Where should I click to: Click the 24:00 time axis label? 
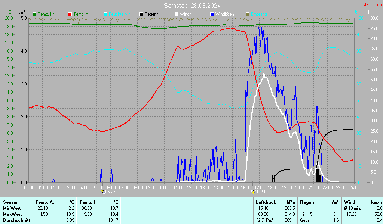355,188
